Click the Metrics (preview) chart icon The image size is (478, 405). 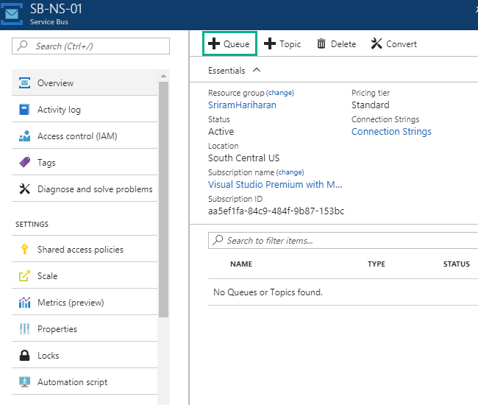tap(24, 303)
